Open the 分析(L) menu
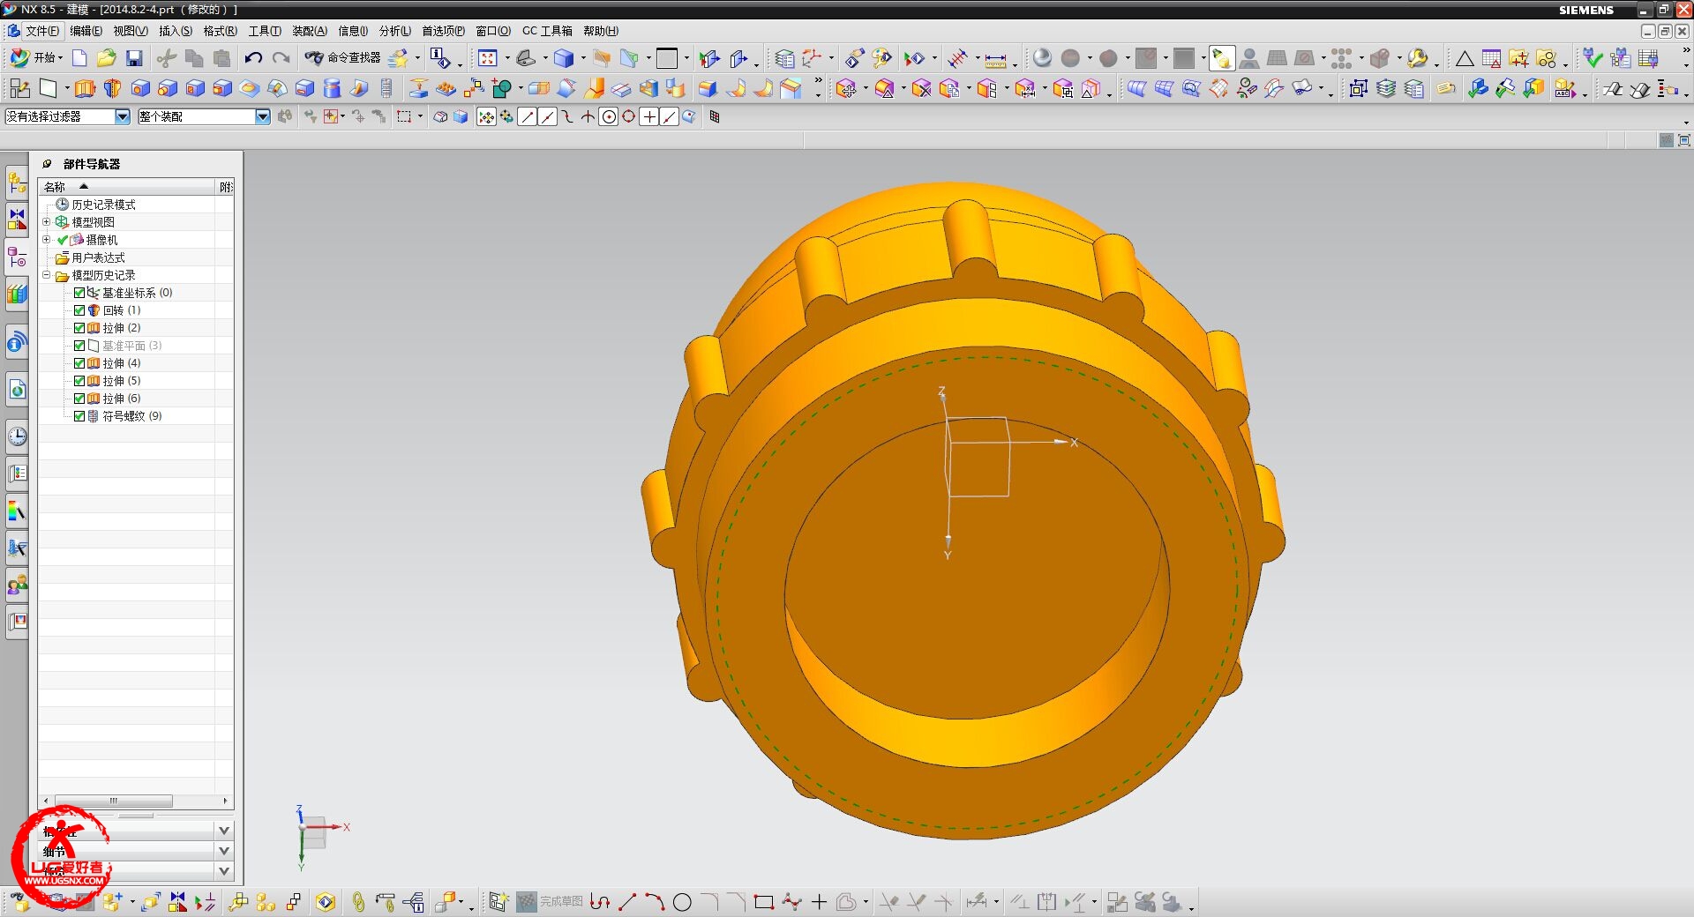This screenshot has height=917, width=1694. [394, 31]
